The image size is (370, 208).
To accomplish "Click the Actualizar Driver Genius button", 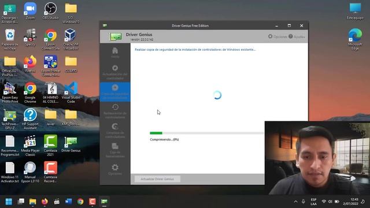I will click(x=157, y=179).
